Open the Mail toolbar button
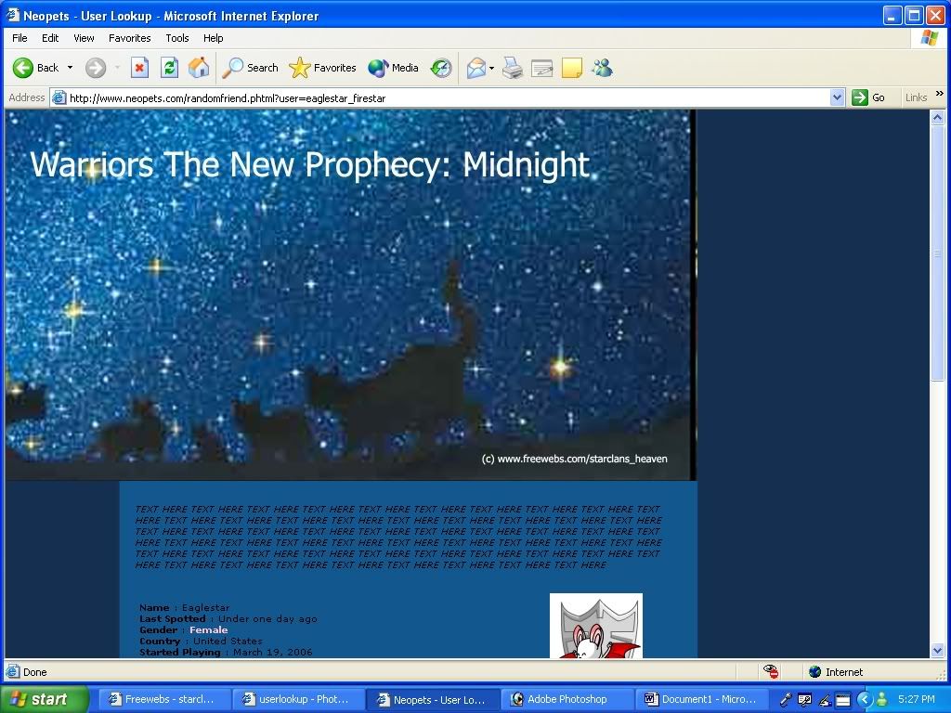Screen dimensions: 951x713 tap(476, 68)
